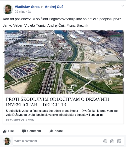Open Vladislav Stres profile link
Viewport: 126px width, 147px height.
tap(27, 7)
